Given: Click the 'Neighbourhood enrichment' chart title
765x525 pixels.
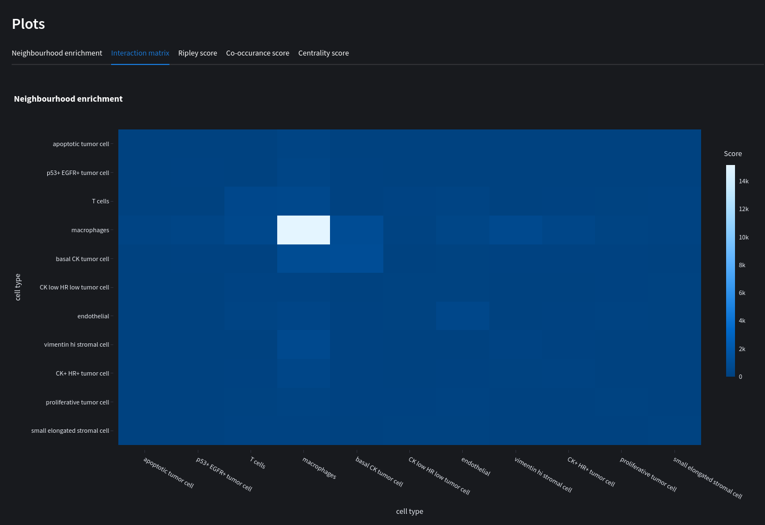Looking at the screenshot, I should [x=68, y=99].
